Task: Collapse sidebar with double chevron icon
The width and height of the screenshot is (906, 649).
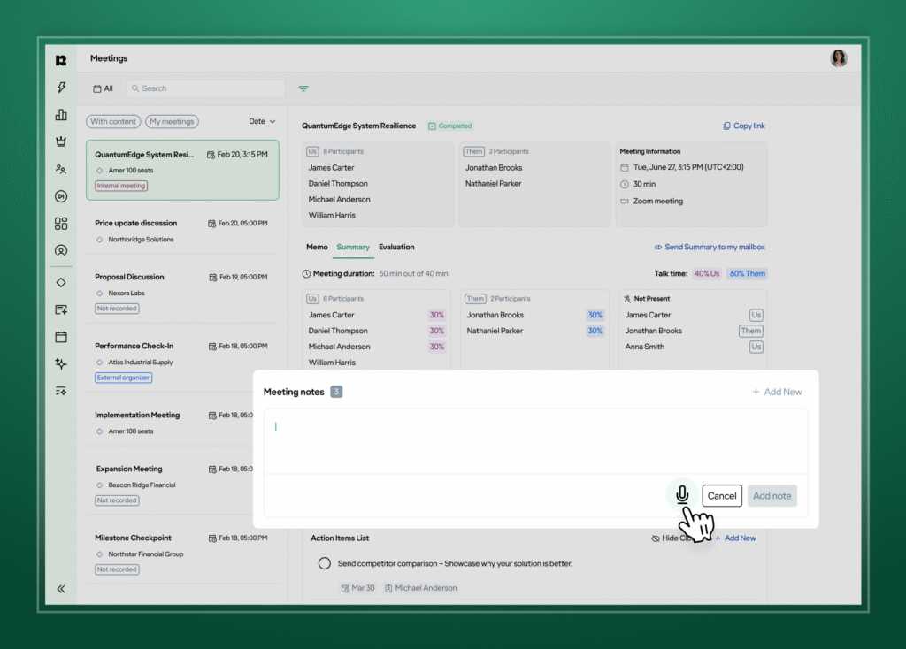Action: point(61,588)
